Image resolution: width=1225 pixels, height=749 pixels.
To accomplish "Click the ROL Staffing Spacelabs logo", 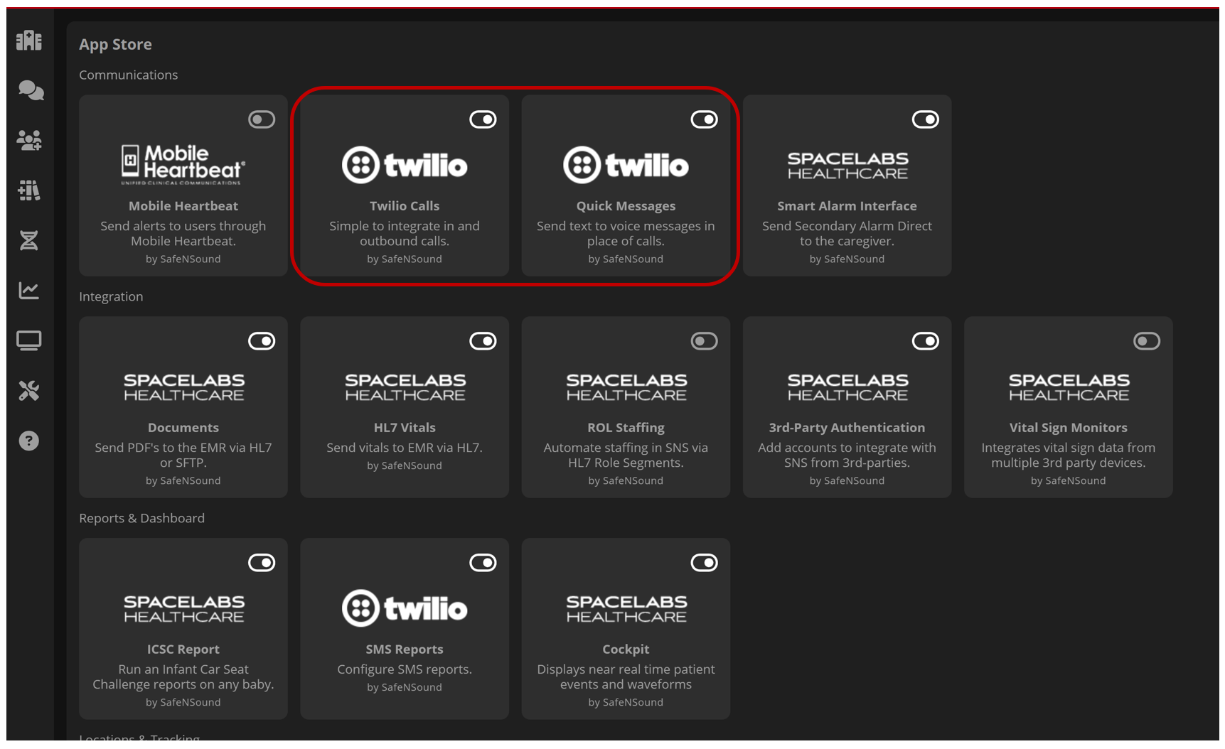I will click(x=626, y=387).
